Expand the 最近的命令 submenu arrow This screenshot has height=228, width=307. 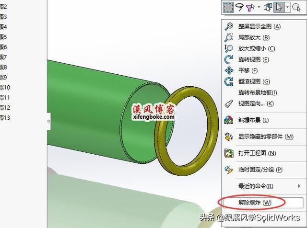pos(299,186)
